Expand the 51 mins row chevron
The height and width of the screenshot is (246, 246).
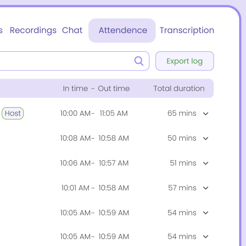(x=206, y=163)
